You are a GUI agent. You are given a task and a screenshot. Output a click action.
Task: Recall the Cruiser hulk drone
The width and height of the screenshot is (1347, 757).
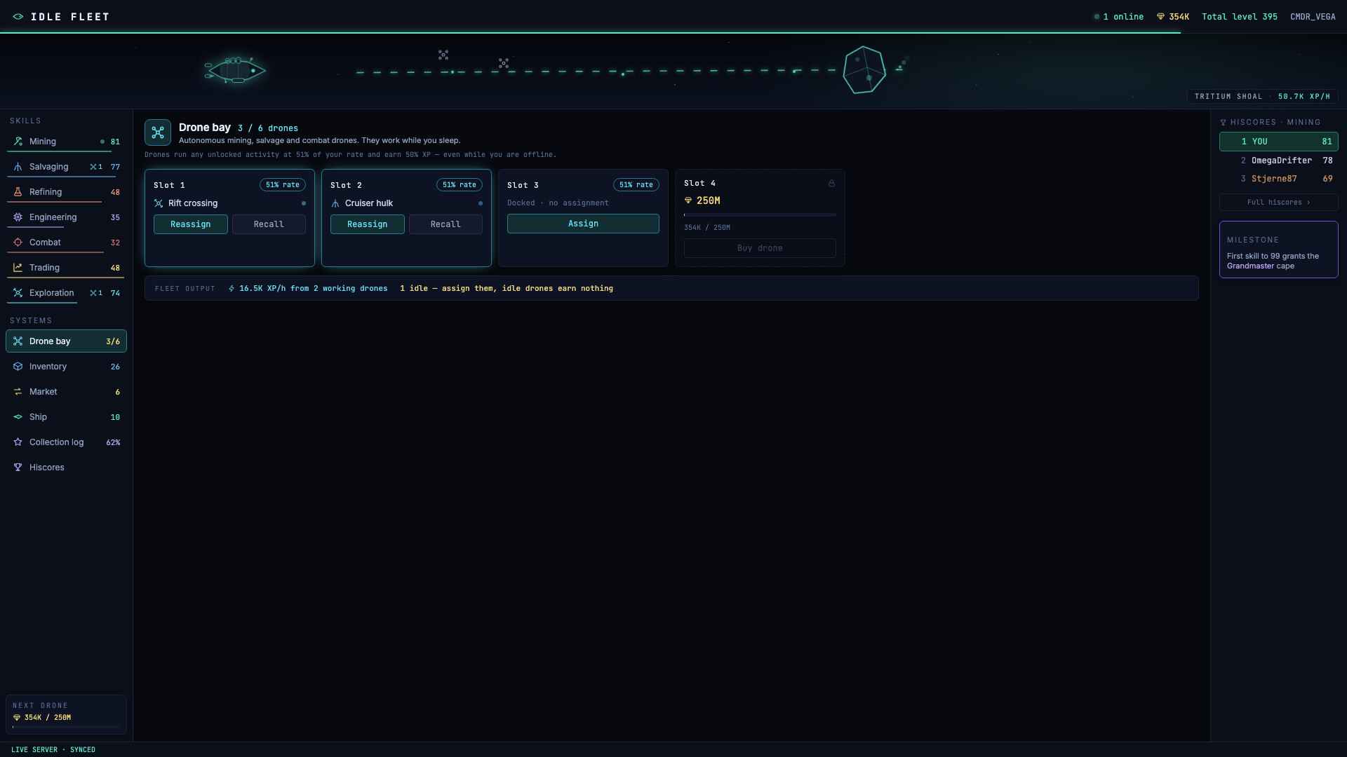click(x=445, y=224)
